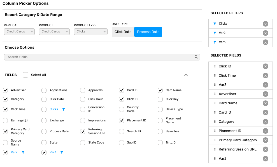277x167 pixels.
Task: Click the drag handle beside Card Name
Action: click(x=215, y=103)
